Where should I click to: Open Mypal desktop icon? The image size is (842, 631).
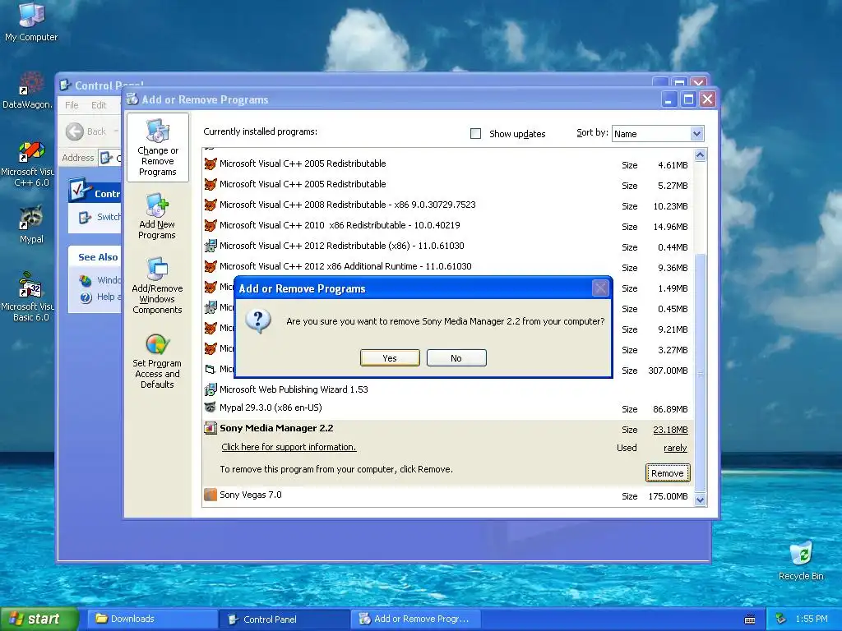(31, 223)
